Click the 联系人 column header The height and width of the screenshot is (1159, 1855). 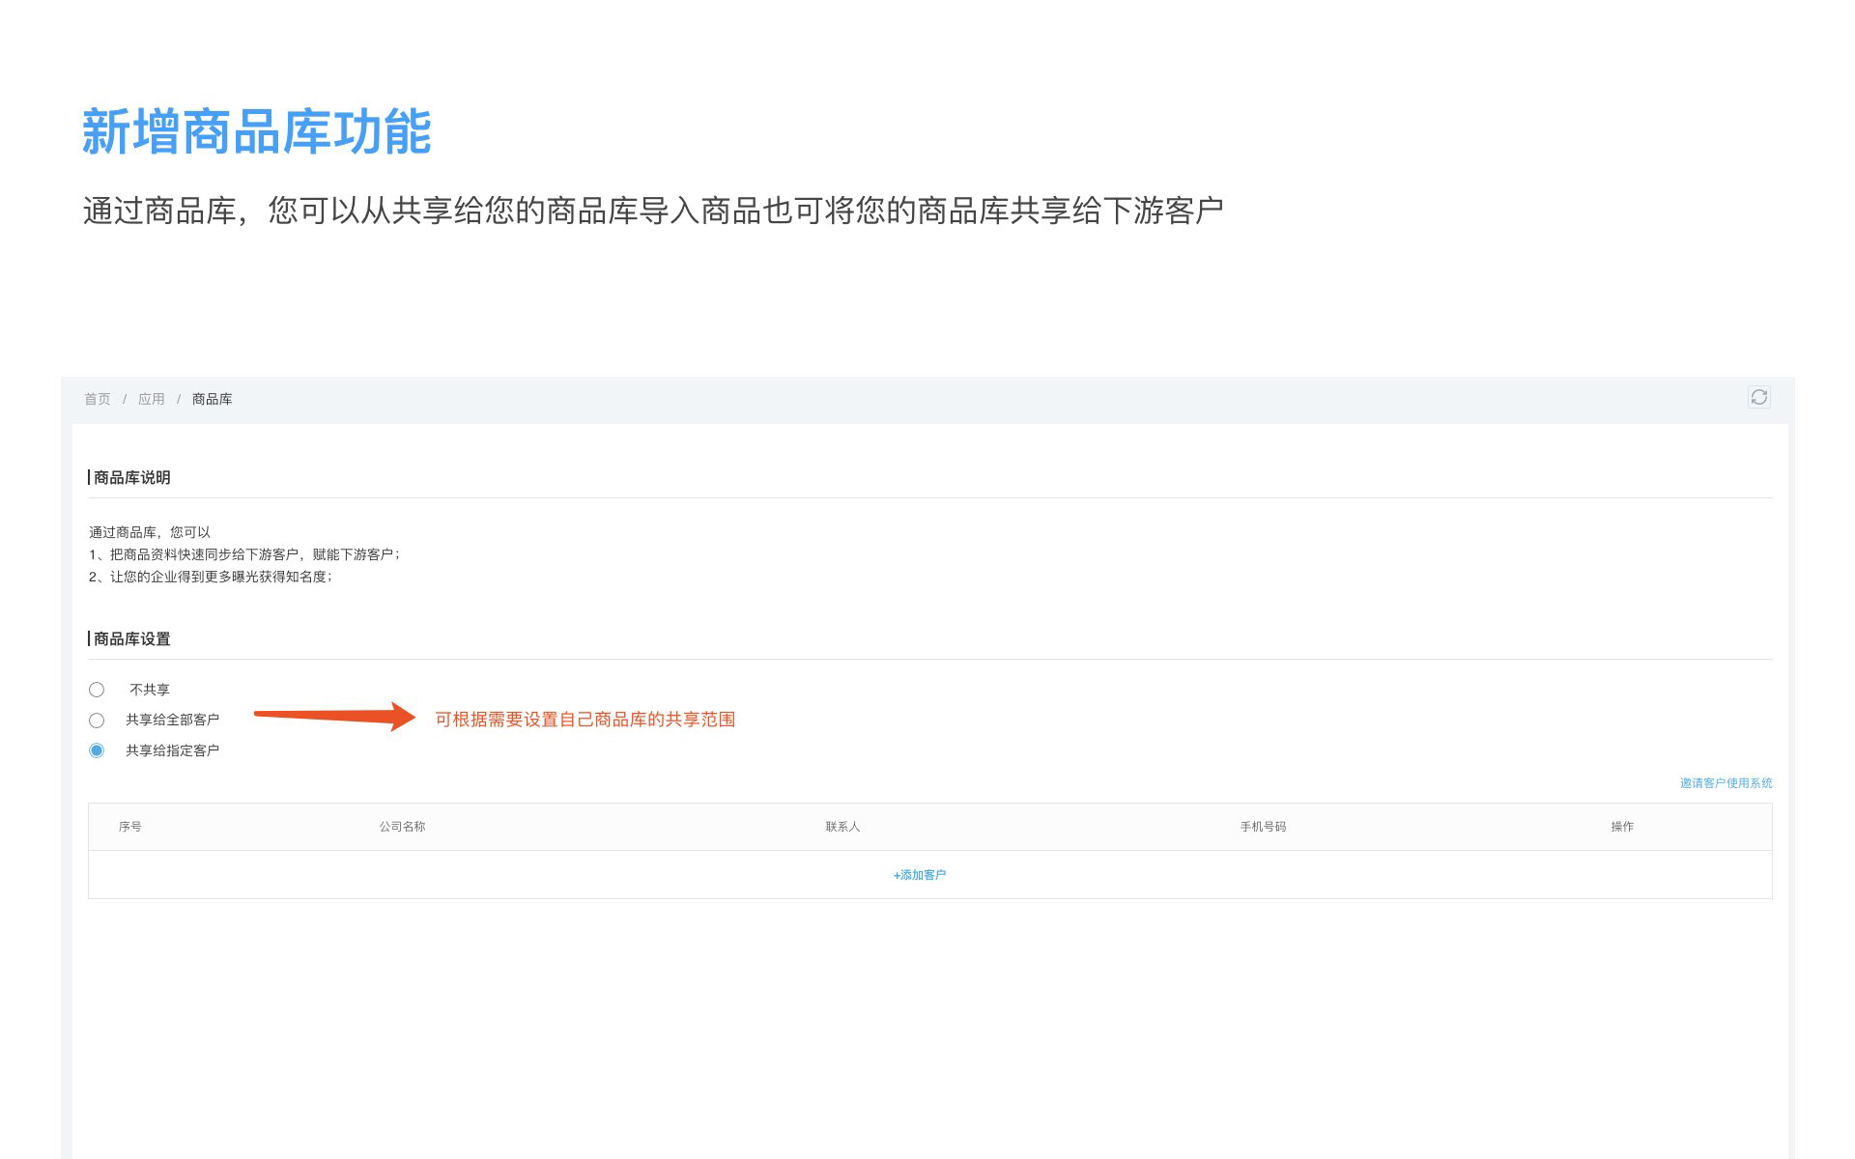tap(842, 827)
